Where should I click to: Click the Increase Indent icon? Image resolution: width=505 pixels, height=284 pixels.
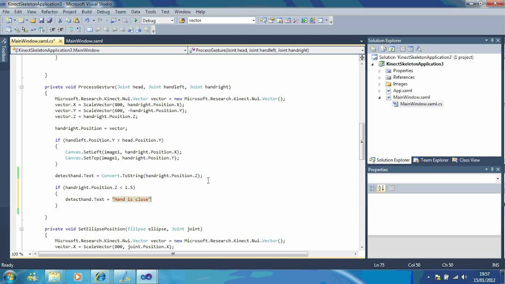[60, 30]
